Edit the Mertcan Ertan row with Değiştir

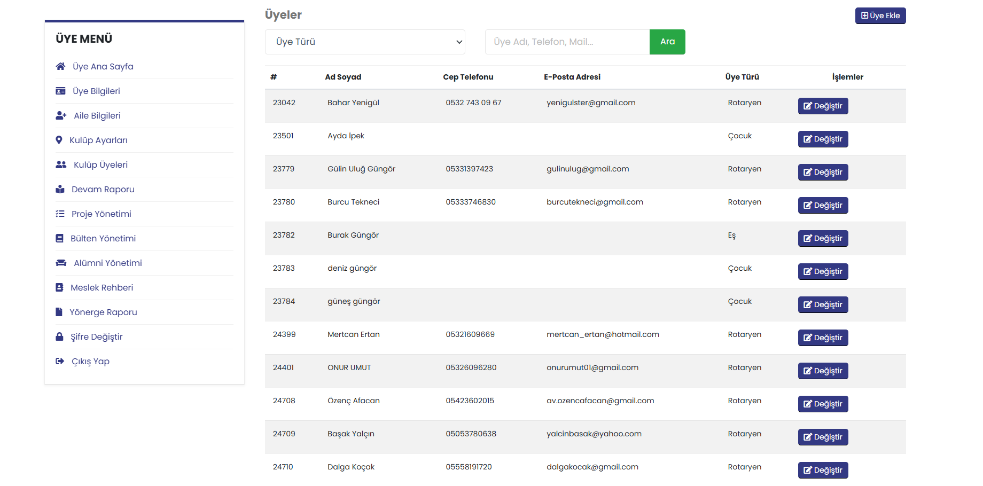(823, 338)
